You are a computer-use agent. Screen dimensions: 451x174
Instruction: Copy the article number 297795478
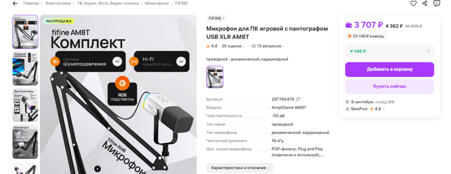tap(298, 99)
